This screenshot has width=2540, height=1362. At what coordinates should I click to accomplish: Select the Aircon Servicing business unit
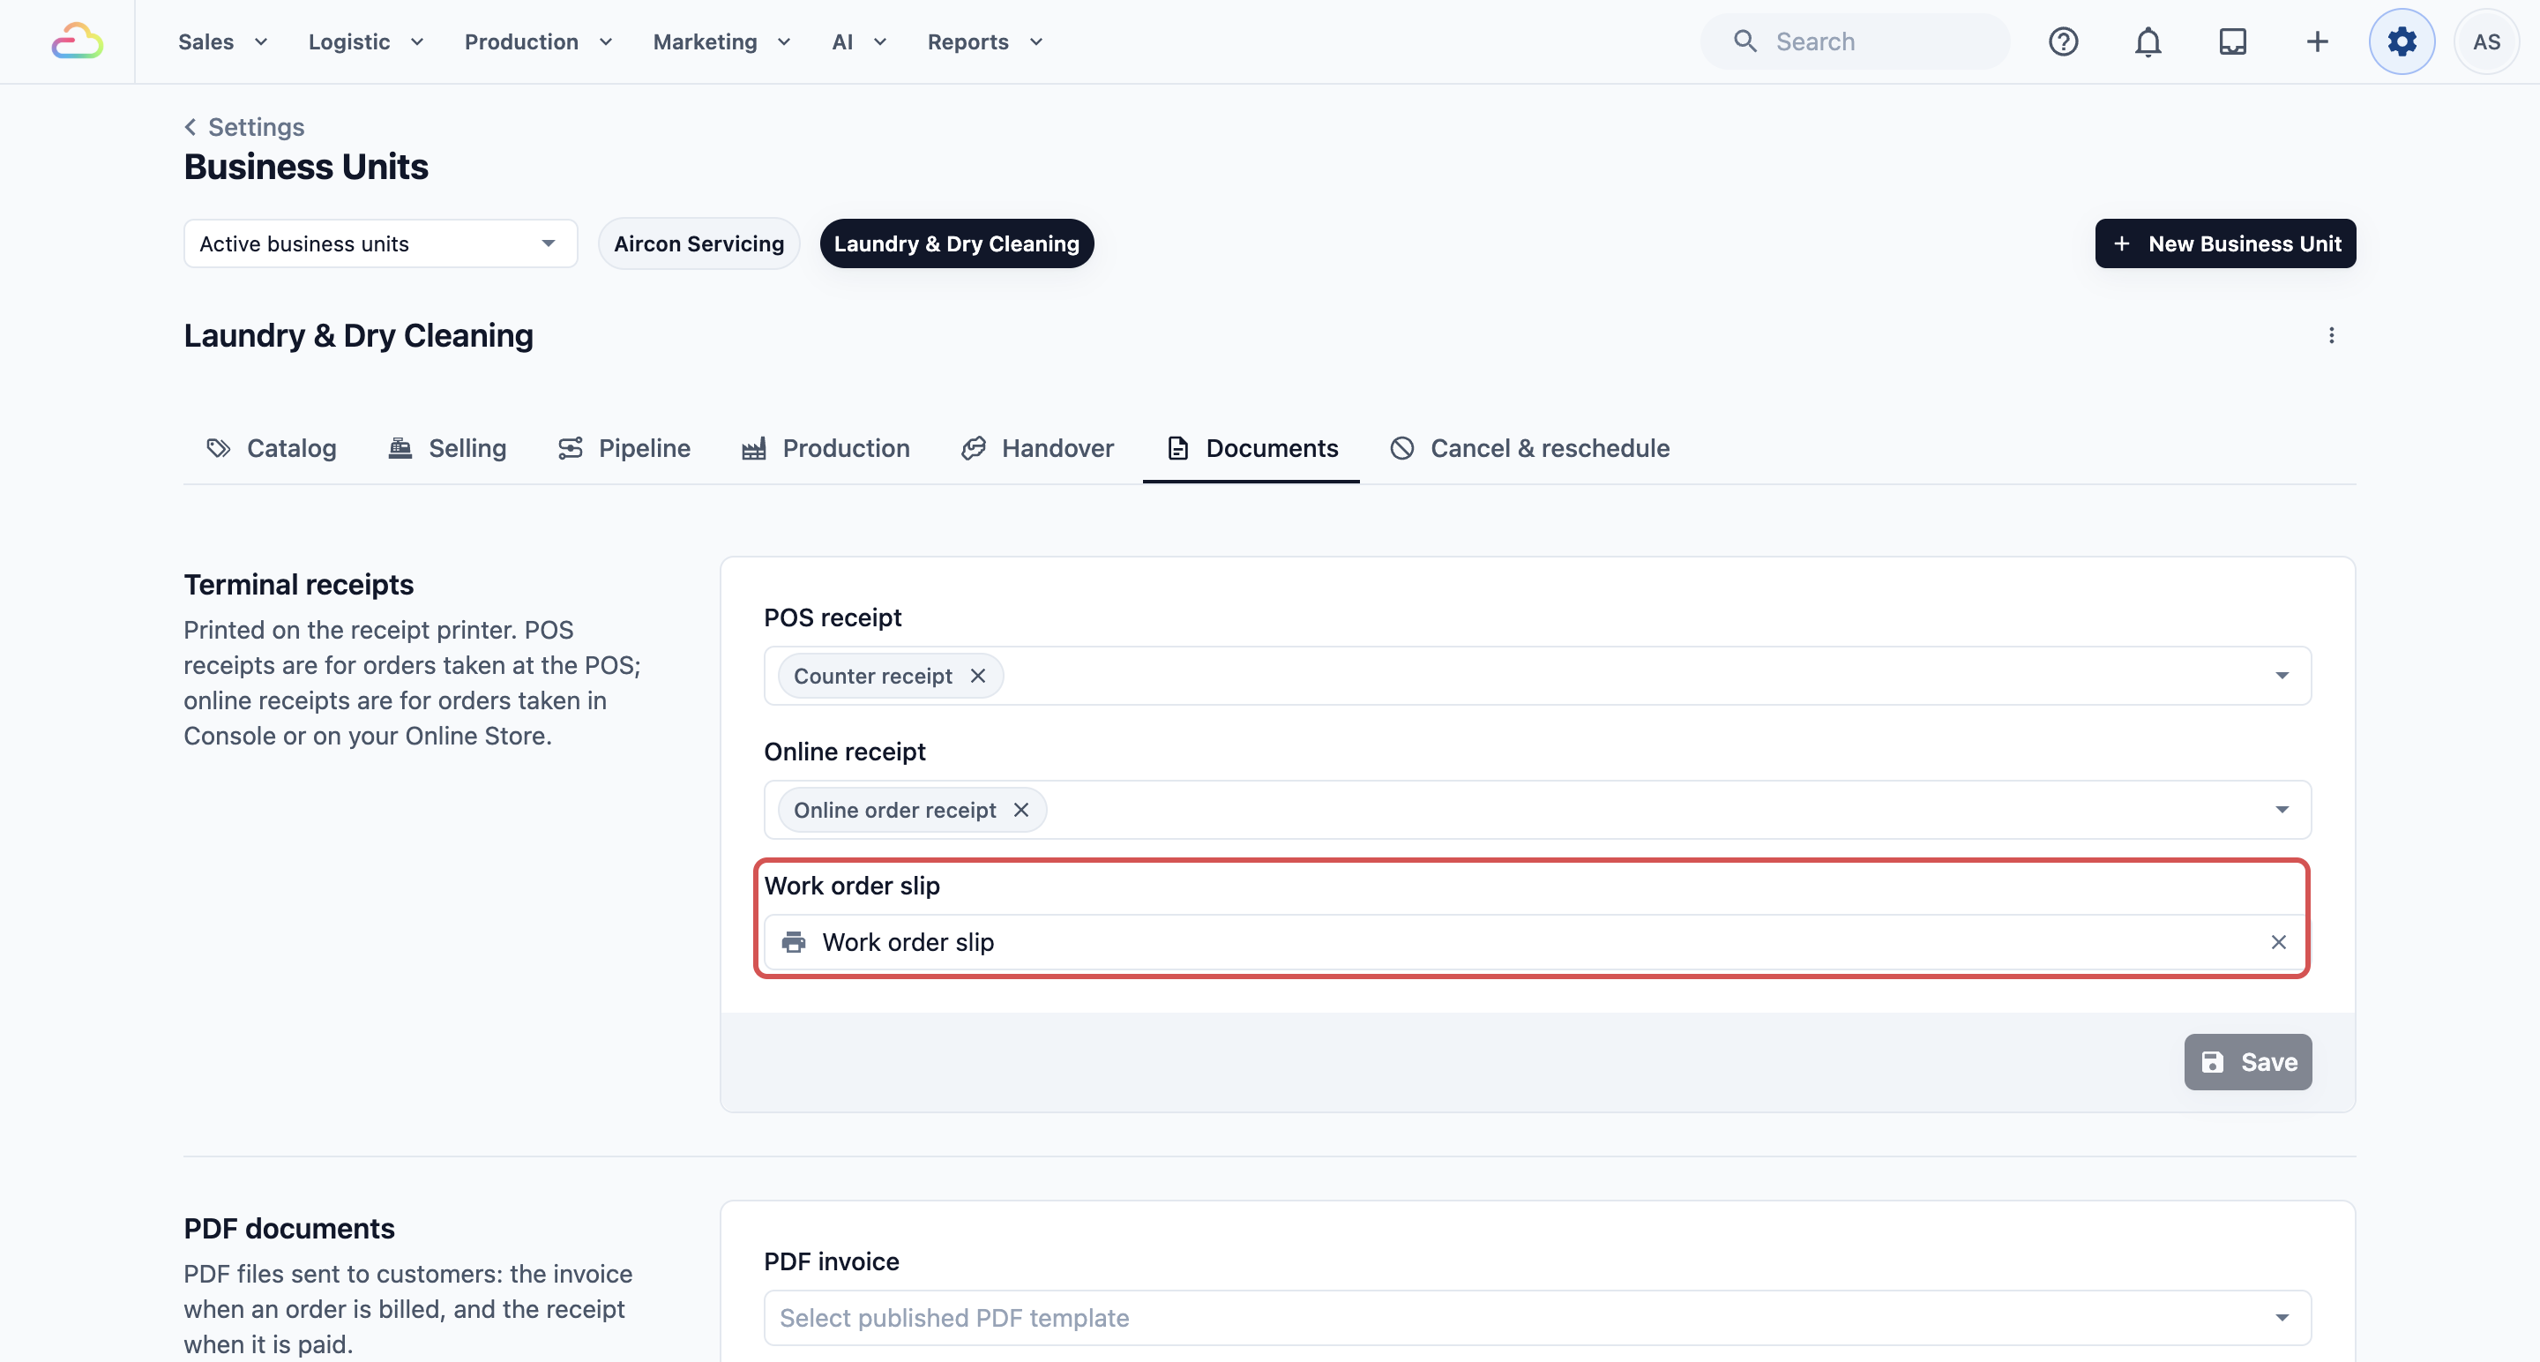click(699, 243)
